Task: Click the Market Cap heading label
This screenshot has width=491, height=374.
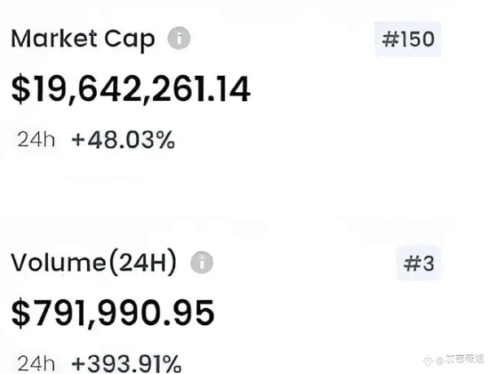Action: click(83, 39)
